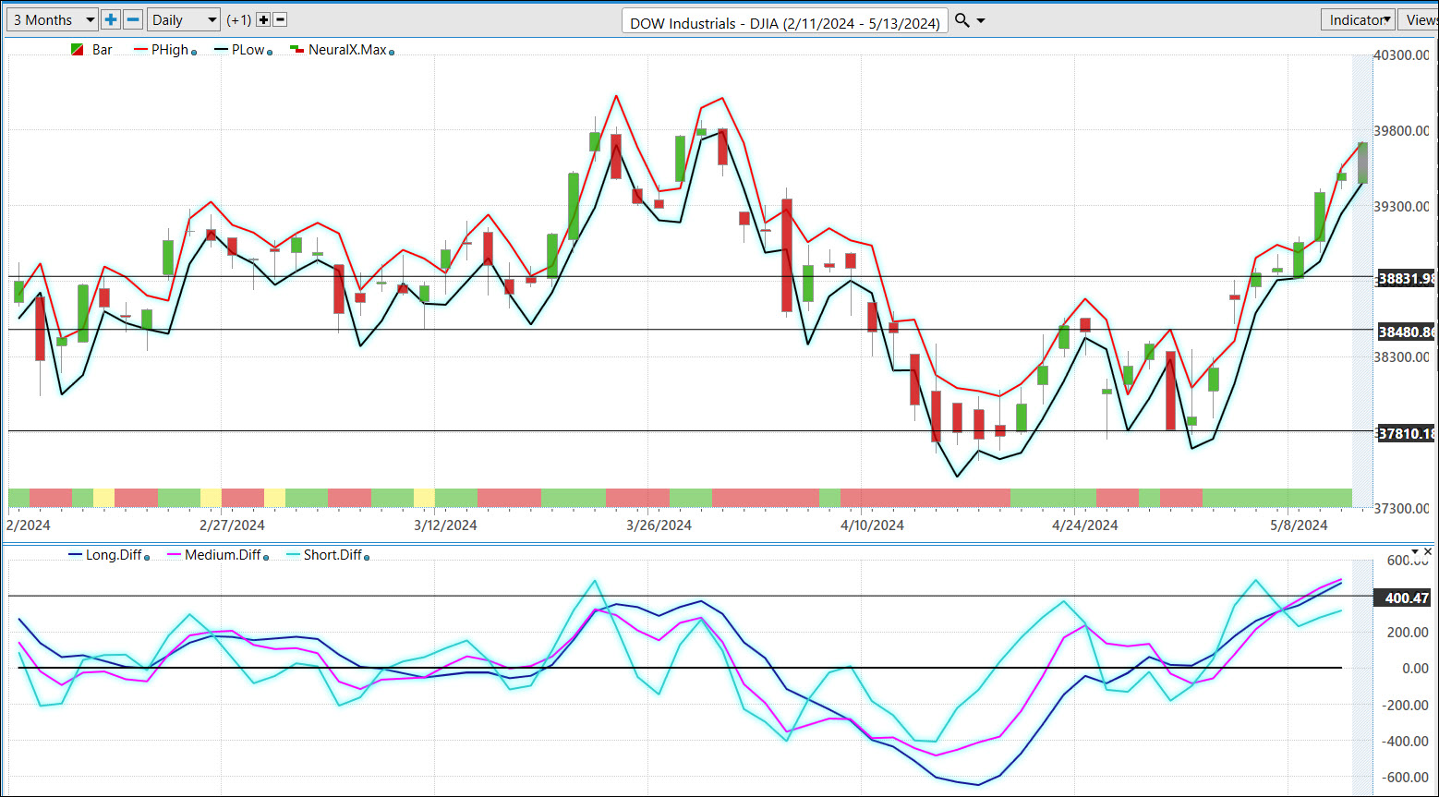Click the black plus forecast increment icon
This screenshot has height=797, width=1439.
[x=263, y=19]
